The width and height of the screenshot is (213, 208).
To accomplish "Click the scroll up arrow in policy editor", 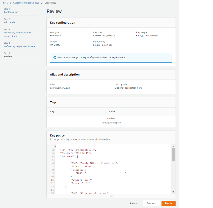I will click(173, 146).
